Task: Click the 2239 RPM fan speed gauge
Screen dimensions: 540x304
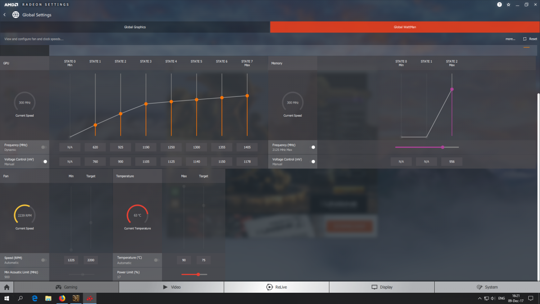Action: pos(25,215)
